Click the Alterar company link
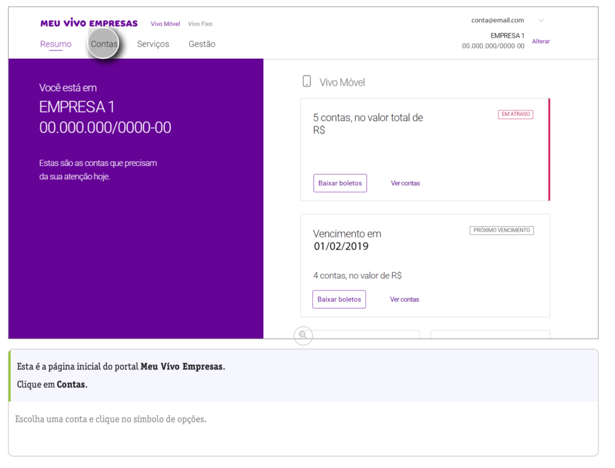The image size is (615, 468). (x=541, y=41)
